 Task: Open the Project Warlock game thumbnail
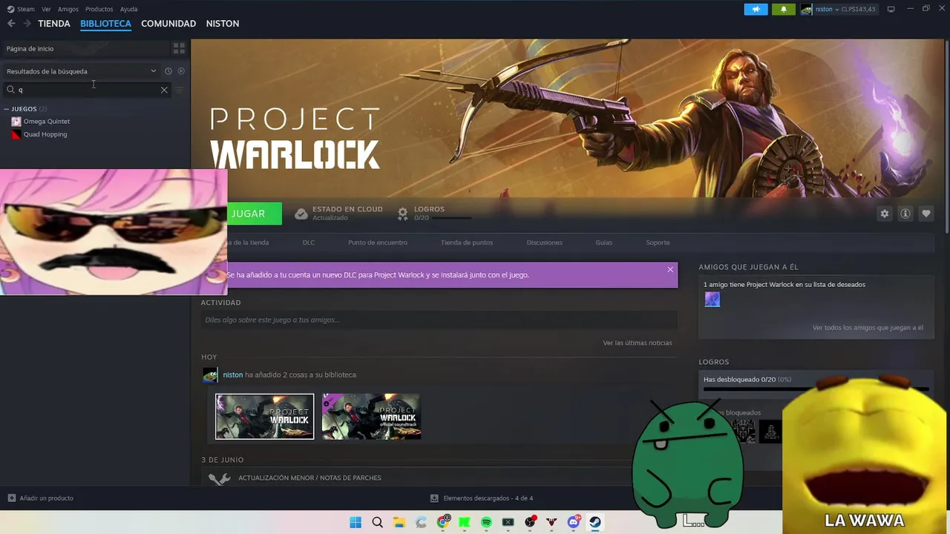click(265, 417)
